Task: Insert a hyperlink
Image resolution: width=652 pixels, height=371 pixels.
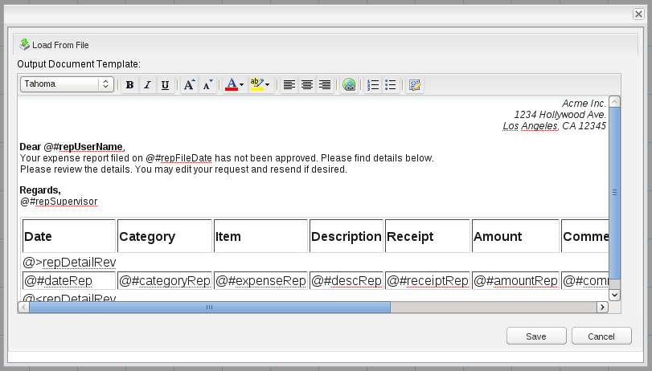Action: click(348, 84)
